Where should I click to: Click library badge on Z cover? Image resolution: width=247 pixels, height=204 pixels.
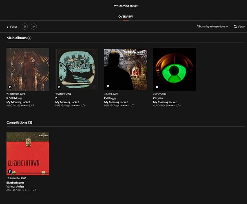[x=59, y=87]
